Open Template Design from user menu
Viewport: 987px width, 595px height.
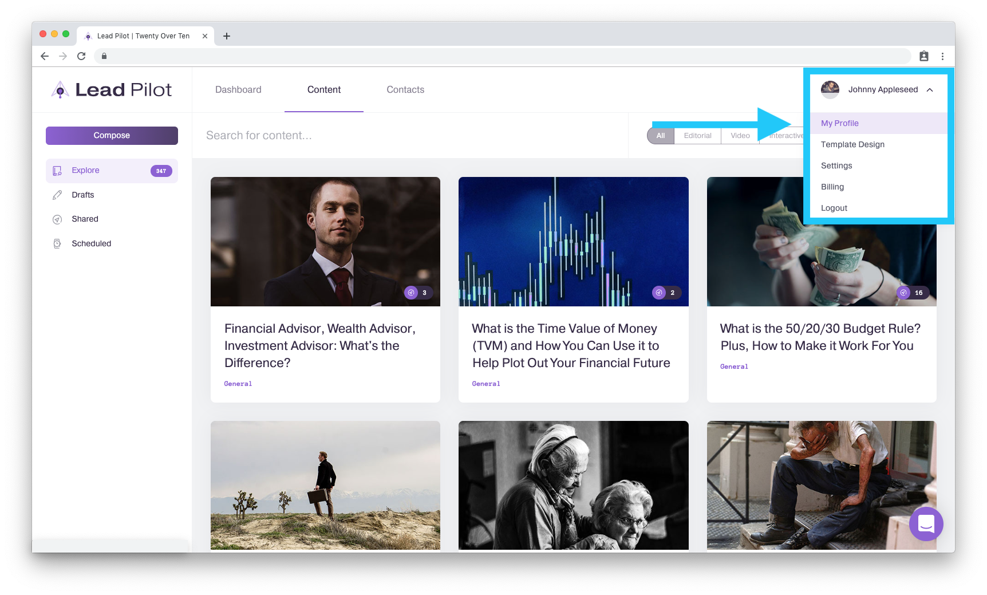[x=879, y=144]
